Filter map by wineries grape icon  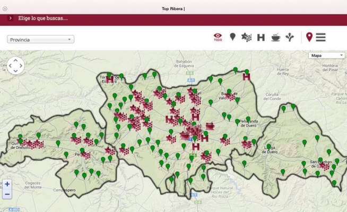pos(246,37)
